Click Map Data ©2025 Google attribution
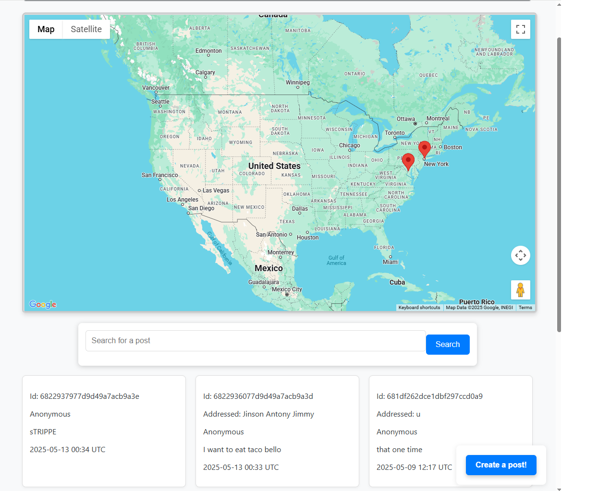The height and width of the screenshot is (491, 598). coord(479,308)
